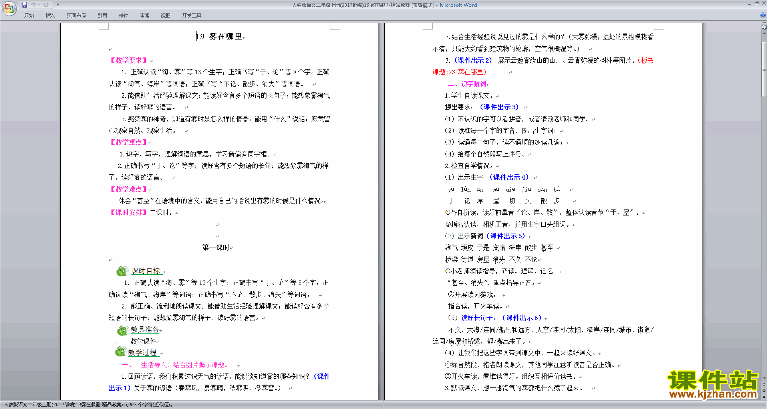
Task: Click the '2.检查自学情况。' line
Action: (469, 166)
